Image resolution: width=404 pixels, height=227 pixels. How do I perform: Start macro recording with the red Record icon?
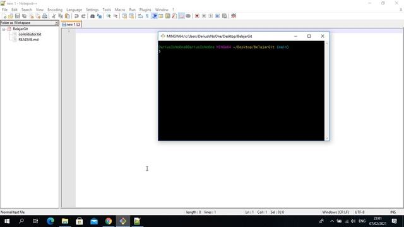pos(197,16)
